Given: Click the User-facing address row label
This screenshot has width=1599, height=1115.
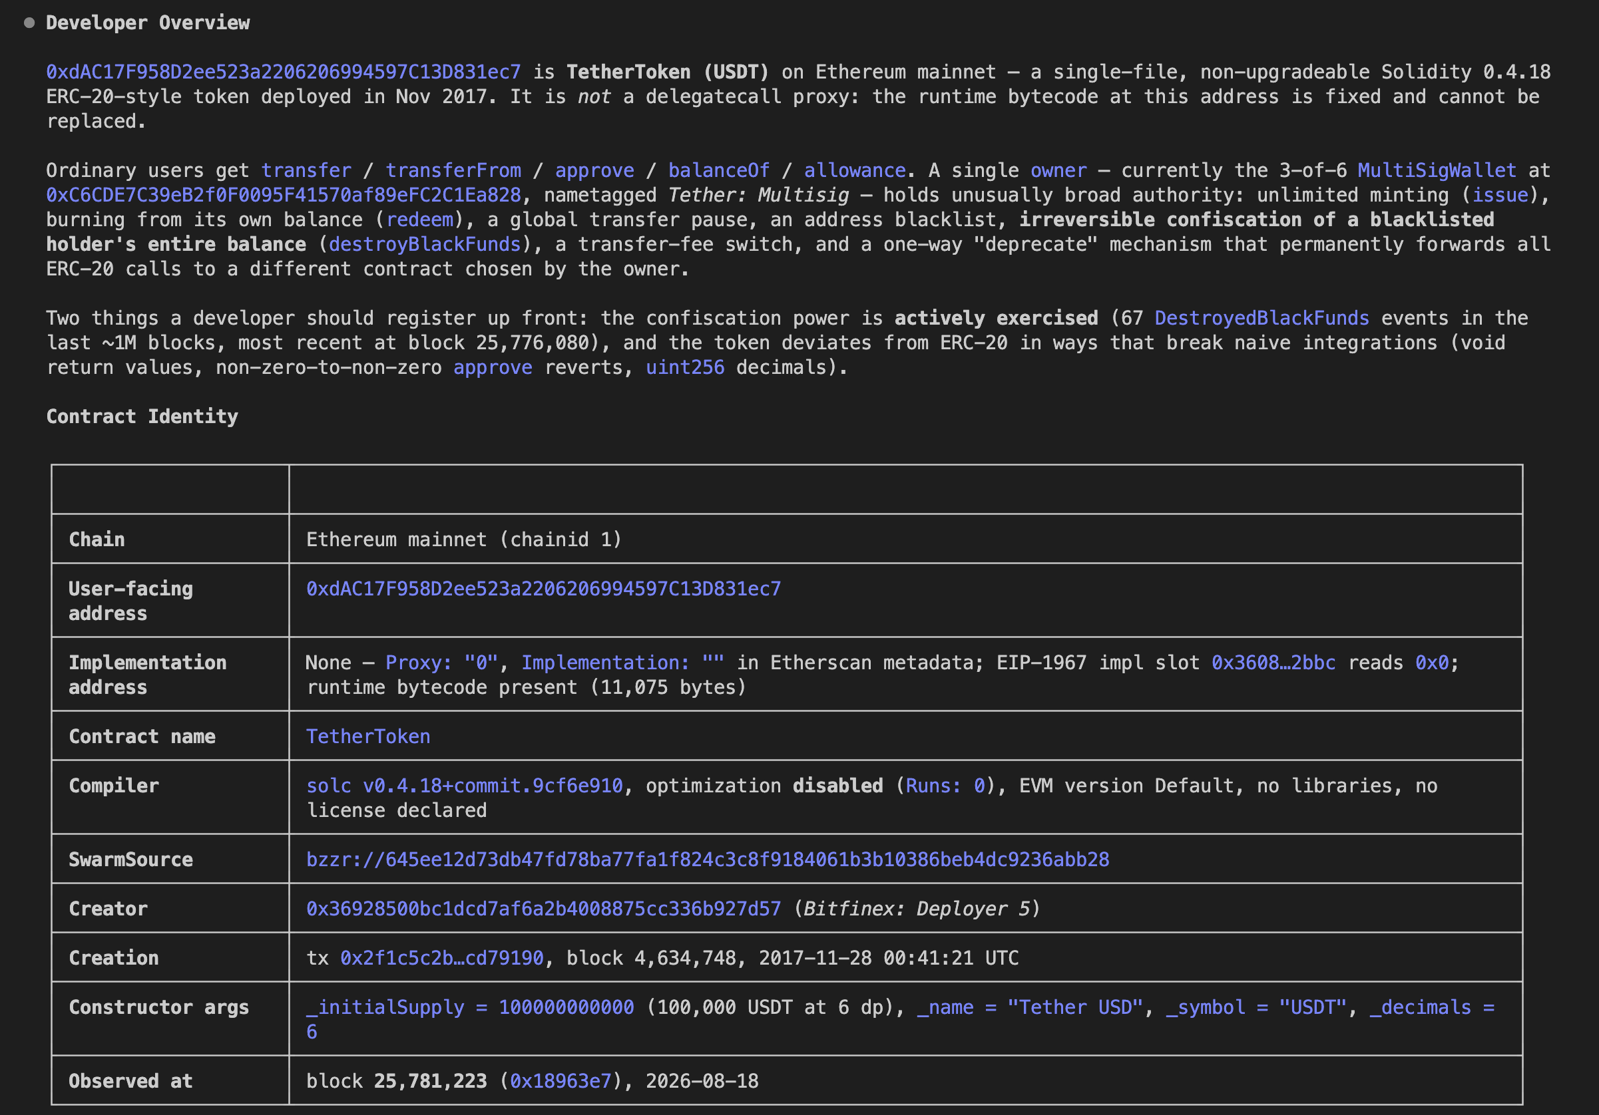Looking at the screenshot, I should (x=131, y=601).
